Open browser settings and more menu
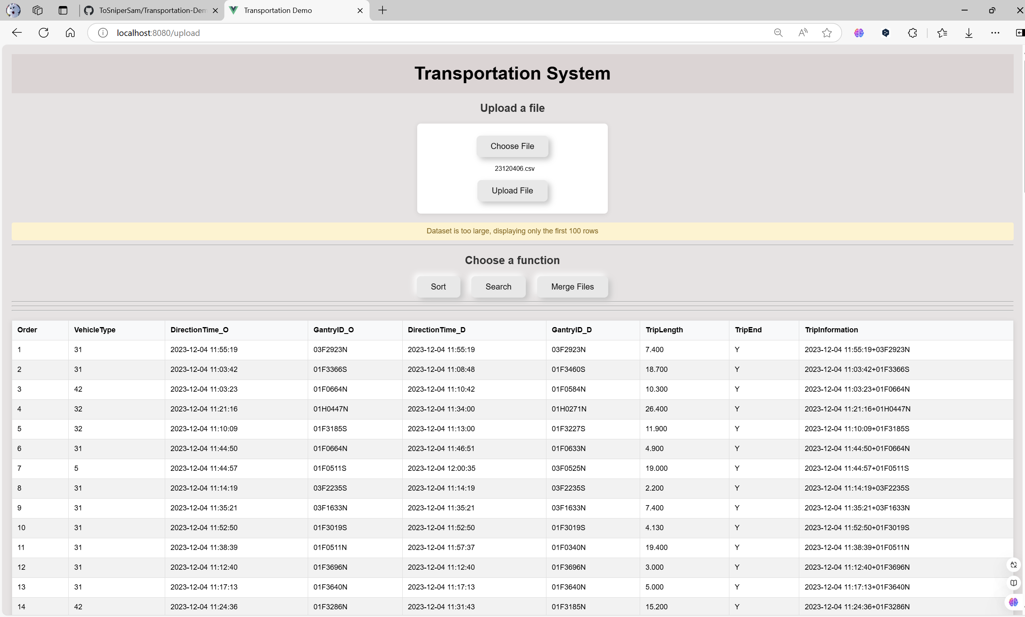 pos(995,33)
